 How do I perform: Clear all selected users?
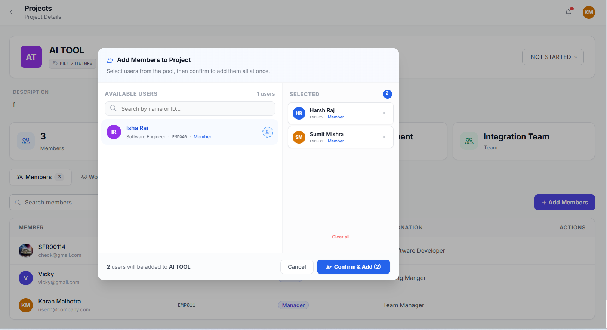click(x=341, y=237)
